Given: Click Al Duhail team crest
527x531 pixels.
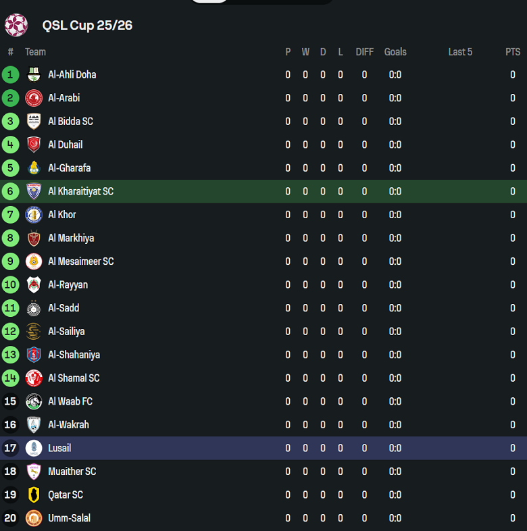Looking at the screenshot, I should tap(34, 145).
